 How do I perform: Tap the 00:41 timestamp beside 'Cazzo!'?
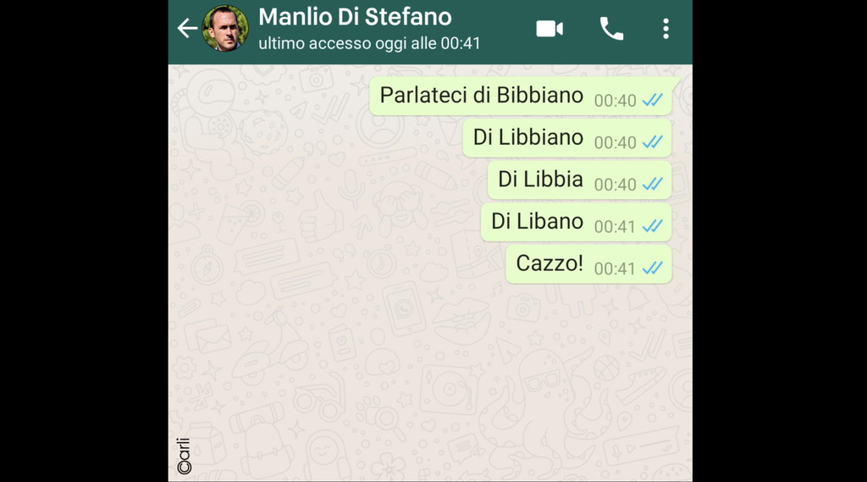[615, 269]
